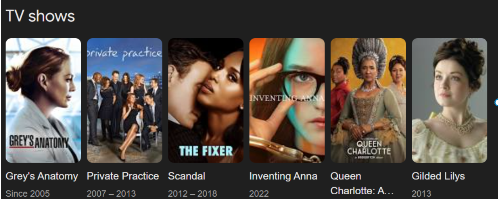The height and width of the screenshot is (199, 498).
Task: Select the Queen Charlotte poster thumbnail
Action: tap(368, 100)
